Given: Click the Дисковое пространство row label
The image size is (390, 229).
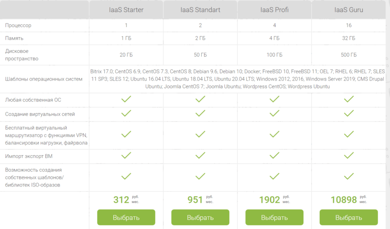Looking at the screenshot, I should (22, 55).
